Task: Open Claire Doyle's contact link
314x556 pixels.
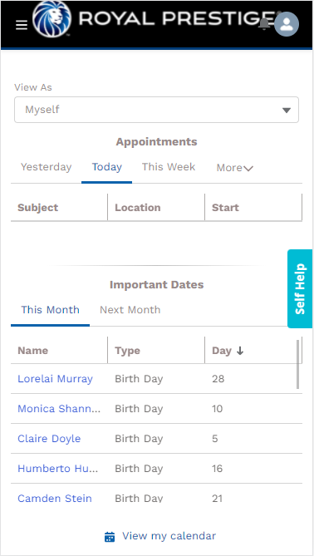Action: 49,439
